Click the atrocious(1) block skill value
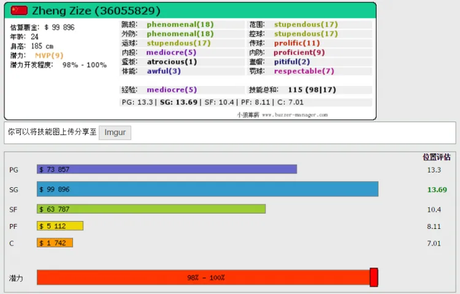 172,61
